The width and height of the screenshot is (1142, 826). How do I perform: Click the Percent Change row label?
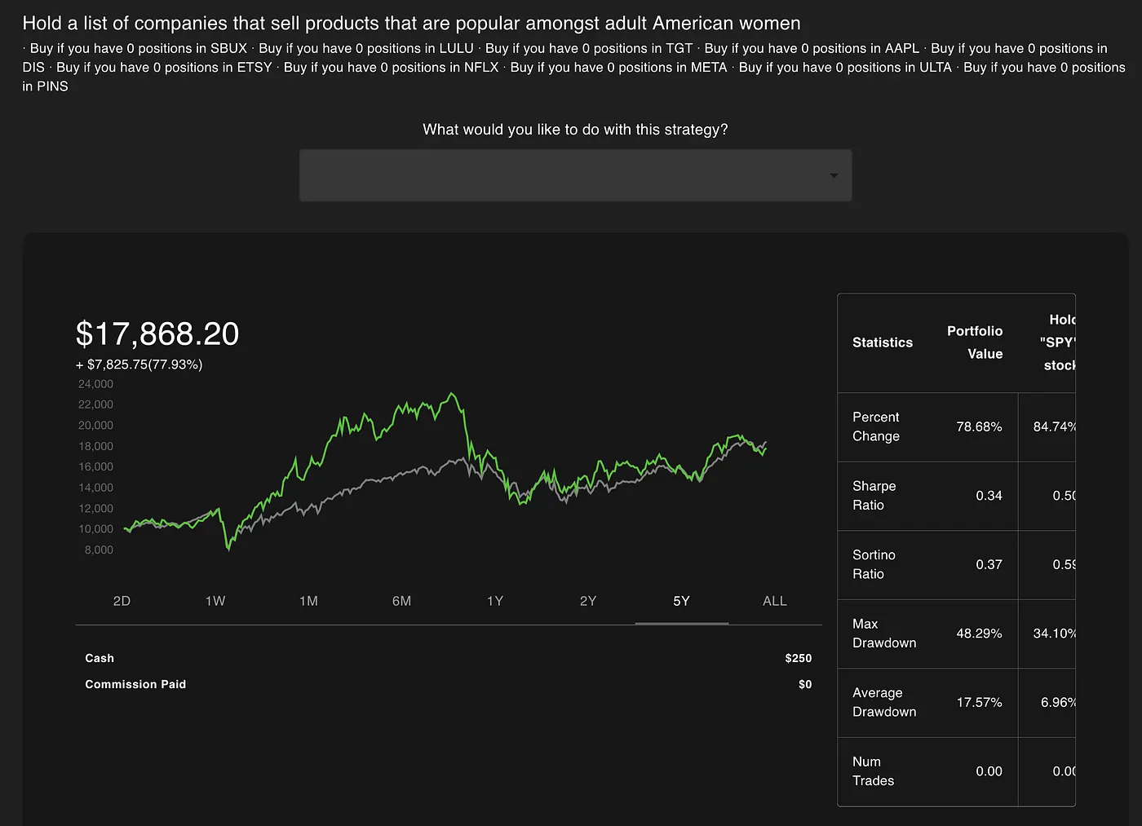coord(876,426)
